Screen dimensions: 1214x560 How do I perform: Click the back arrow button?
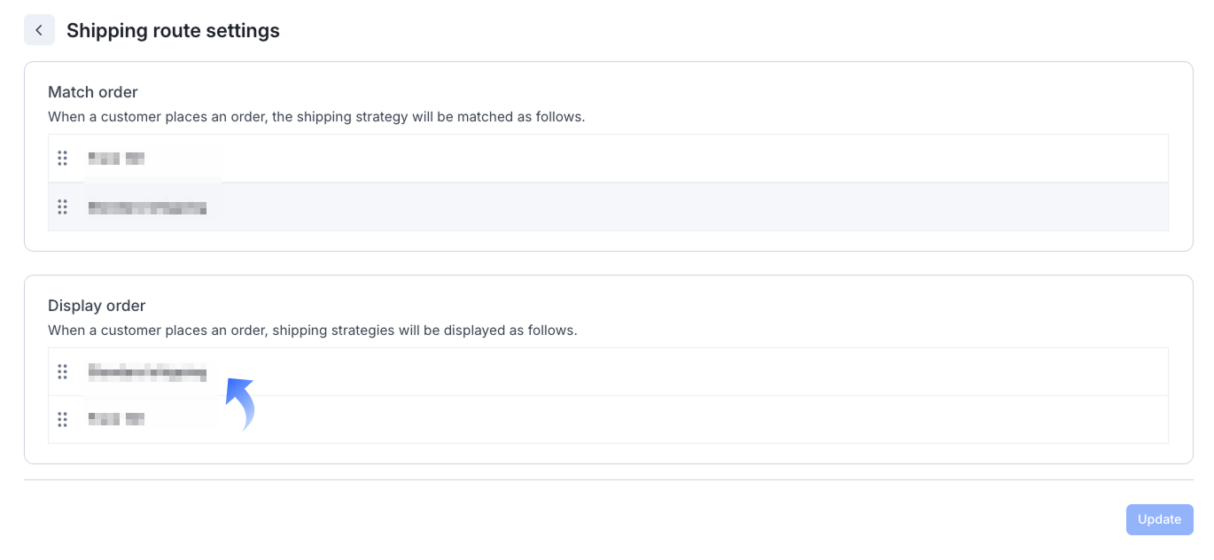(39, 30)
